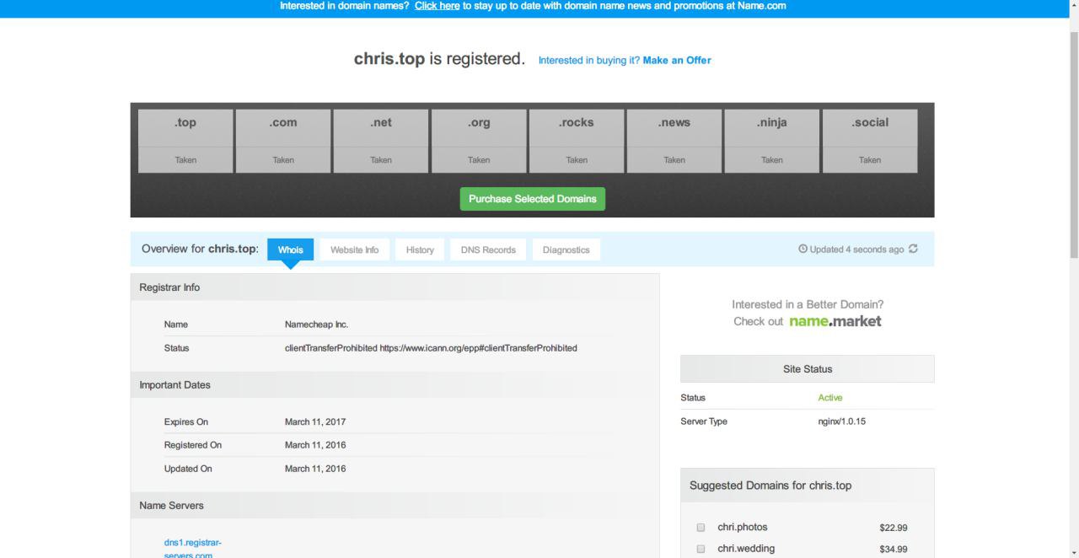Image resolution: width=1079 pixels, height=558 pixels.
Task: Open the History tab
Action: [x=420, y=249]
